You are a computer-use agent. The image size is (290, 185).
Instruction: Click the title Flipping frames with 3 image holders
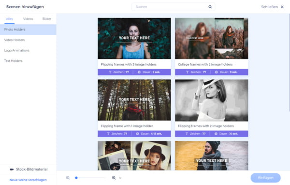129,65
